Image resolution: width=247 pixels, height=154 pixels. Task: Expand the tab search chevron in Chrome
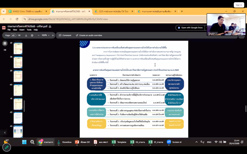[4, 11]
